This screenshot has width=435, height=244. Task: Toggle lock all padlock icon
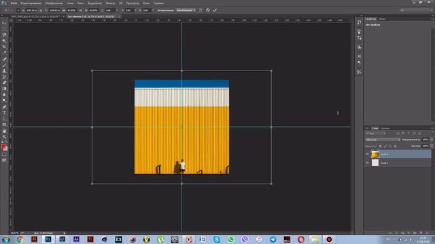click(x=396, y=146)
